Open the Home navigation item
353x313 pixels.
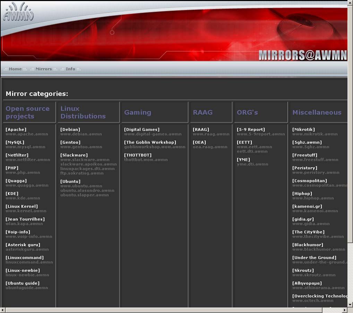tap(15, 69)
